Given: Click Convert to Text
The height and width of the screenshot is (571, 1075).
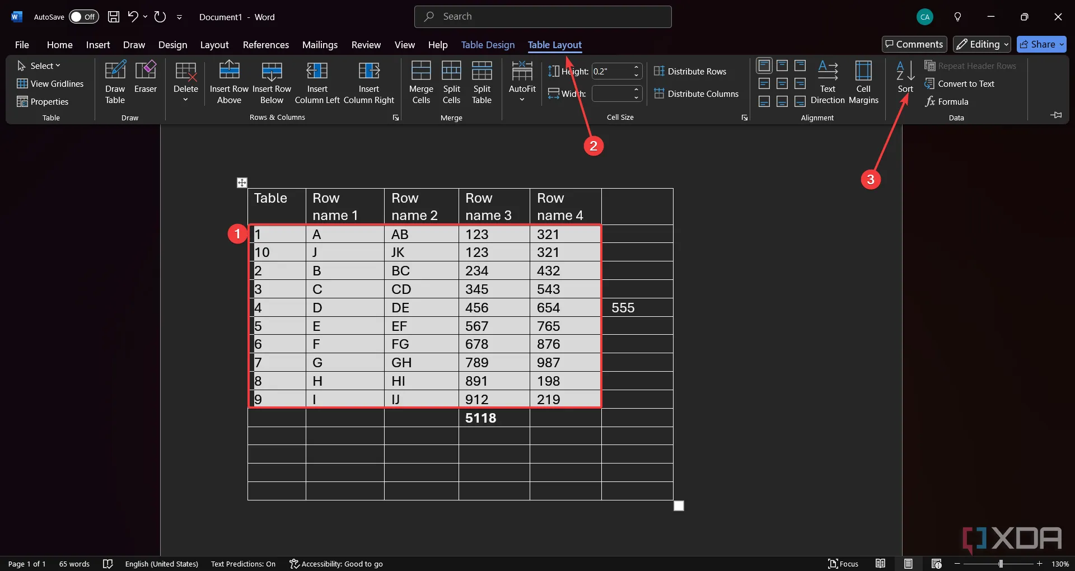Looking at the screenshot, I should 959,83.
